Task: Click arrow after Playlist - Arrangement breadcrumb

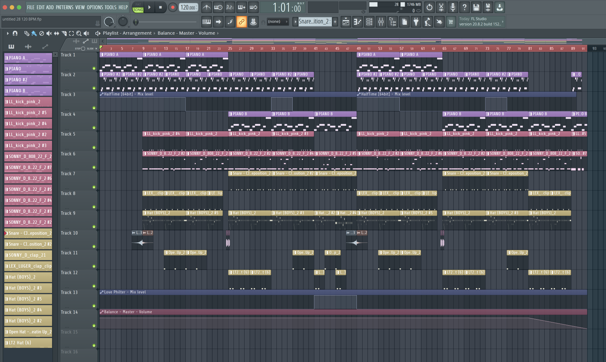Action: (x=155, y=33)
